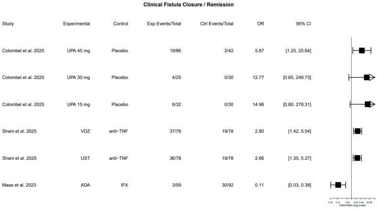Viewport: 377px width, 209px height.
Task: Click the 95% CI column header
Action: click(x=303, y=23)
